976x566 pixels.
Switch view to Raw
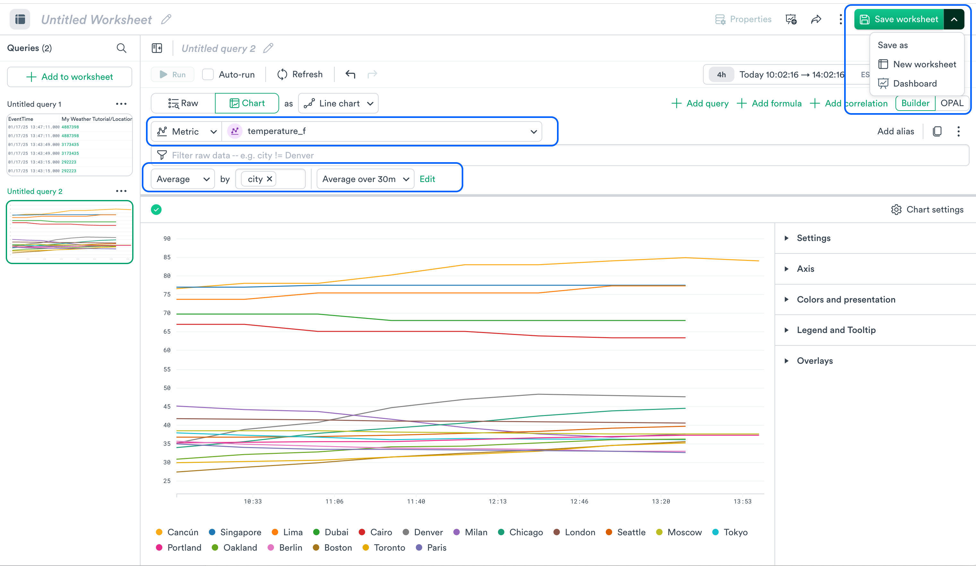pyautogui.click(x=183, y=103)
